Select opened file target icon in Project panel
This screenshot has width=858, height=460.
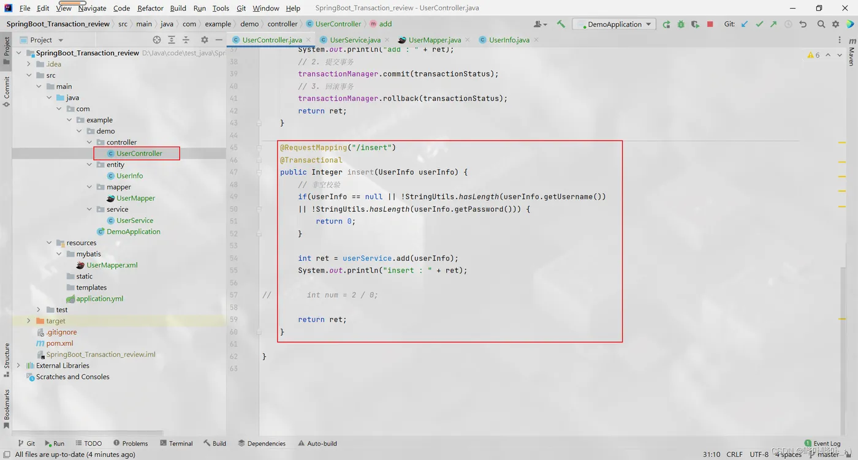(x=157, y=40)
